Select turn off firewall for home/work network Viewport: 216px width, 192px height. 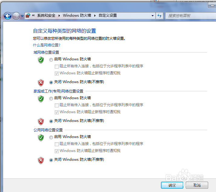[x=51, y=121]
